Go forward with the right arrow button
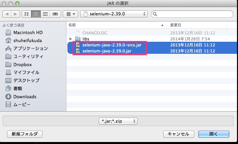 click(15, 14)
